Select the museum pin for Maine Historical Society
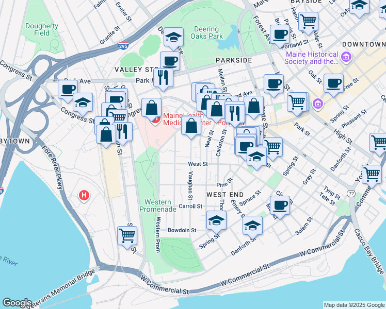 (x=346, y=57)
